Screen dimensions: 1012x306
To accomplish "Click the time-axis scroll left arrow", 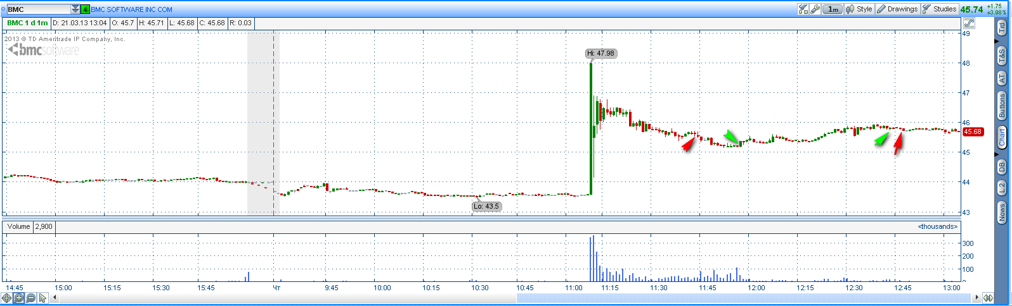I will pos(55,298).
